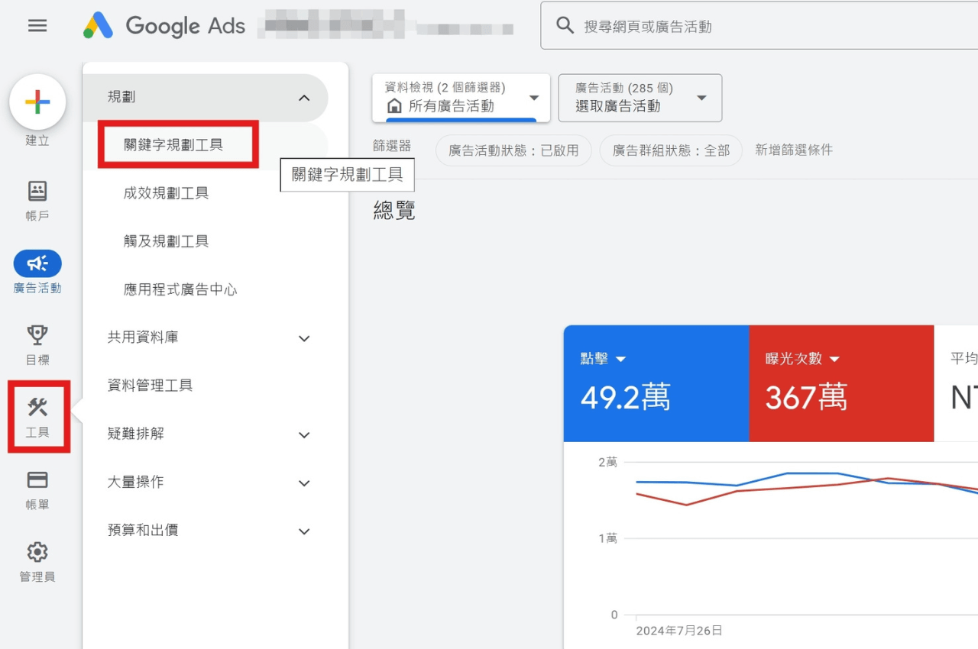
Task: Select the blue 點擊 49.2萬 scorecard
Action: [656, 383]
